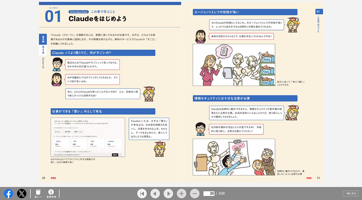Jump to the first page

click(x=142, y=194)
